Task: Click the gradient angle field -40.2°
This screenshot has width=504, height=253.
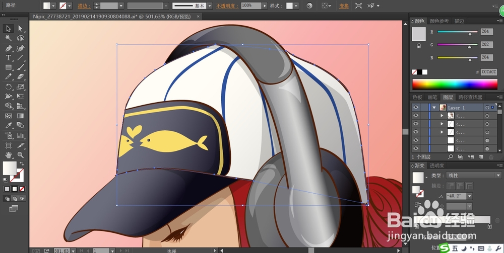Action: [x=456, y=196]
